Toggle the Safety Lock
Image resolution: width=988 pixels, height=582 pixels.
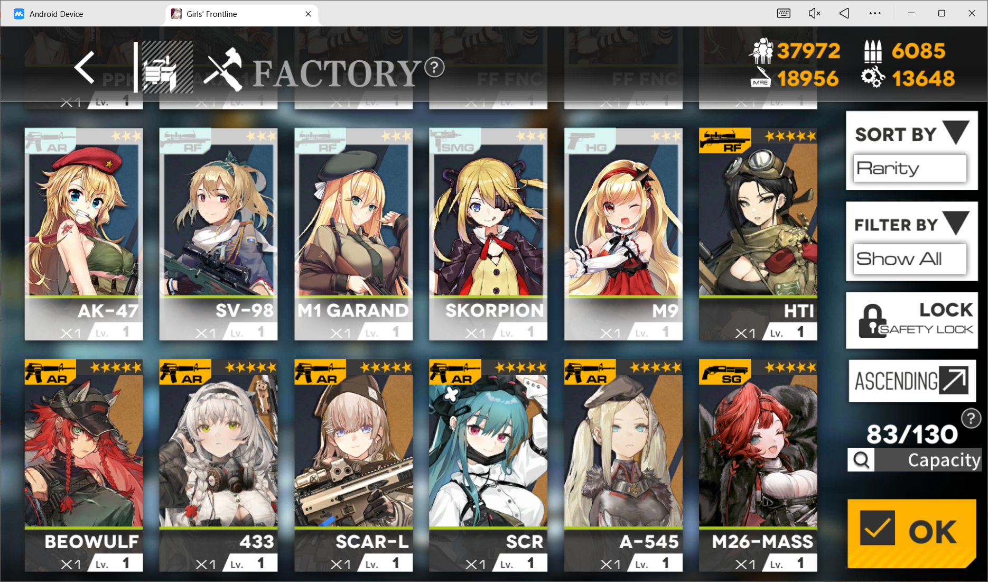click(912, 320)
